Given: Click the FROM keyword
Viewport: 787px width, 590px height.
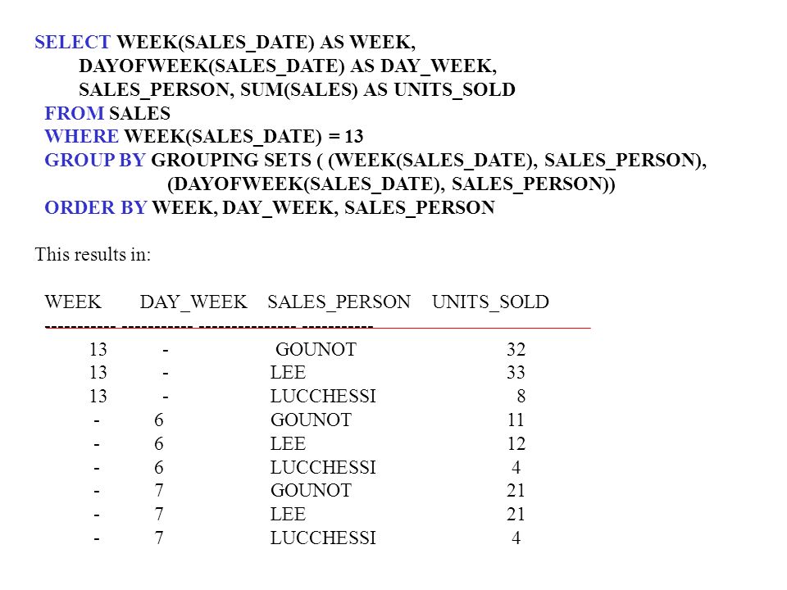Looking at the screenshot, I should pyautogui.click(x=75, y=113).
